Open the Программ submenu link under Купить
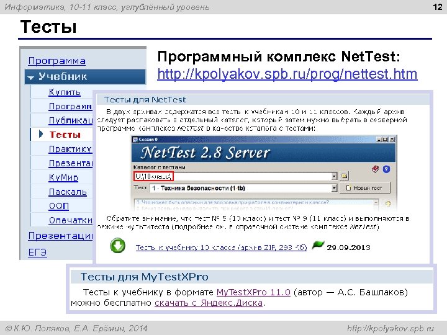The height and width of the screenshot is (335, 447). point(70,106)
